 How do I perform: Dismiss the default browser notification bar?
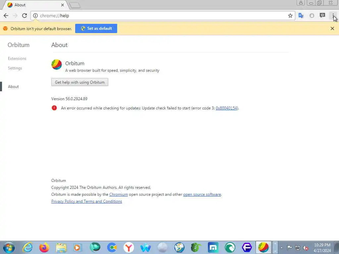click(x=332, y=28)
